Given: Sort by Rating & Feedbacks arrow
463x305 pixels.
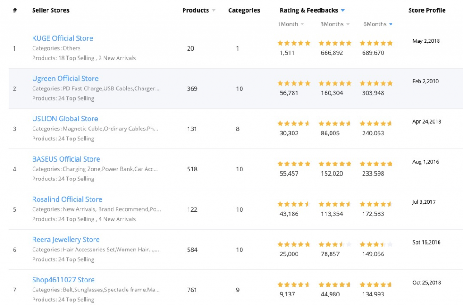Looking at the screenshot, I should coord(343,11).
